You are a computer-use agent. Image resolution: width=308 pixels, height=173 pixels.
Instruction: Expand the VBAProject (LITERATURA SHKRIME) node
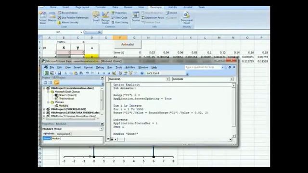coord(44,113)
